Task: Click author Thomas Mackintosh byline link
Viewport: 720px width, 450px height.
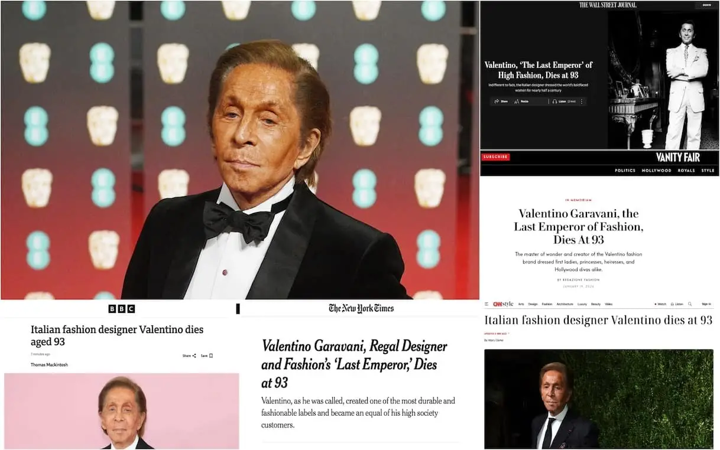Action: pyautogui.click(x=49, y=365)
